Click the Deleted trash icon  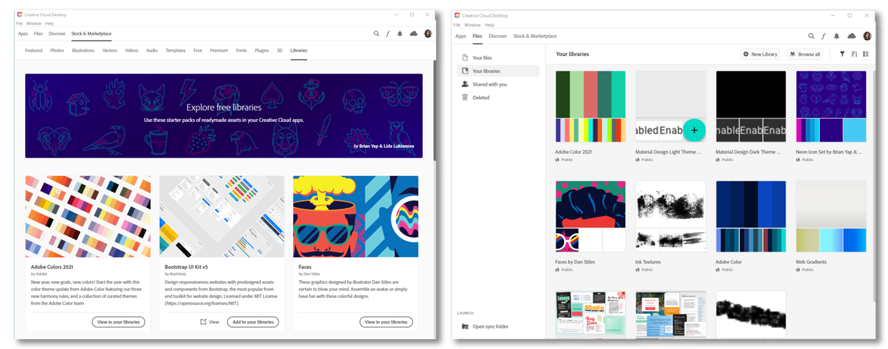465,97
